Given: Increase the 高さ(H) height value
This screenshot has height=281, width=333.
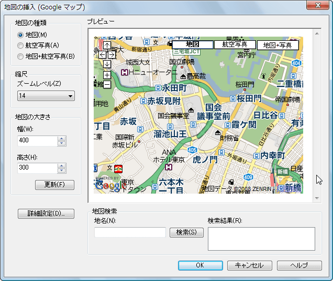Looking at the screenshot, I should (62, 166).
